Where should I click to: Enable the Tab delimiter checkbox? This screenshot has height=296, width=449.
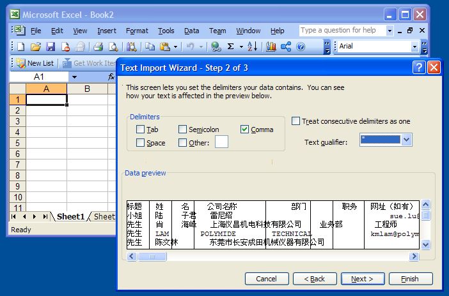pos(141,129)
